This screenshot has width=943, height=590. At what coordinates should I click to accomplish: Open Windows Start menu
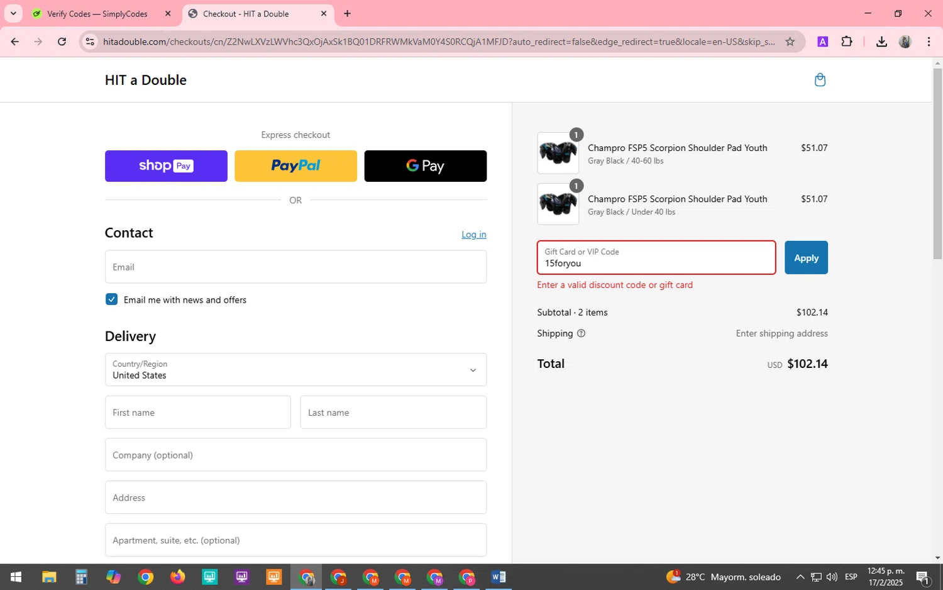pos(16,577)
